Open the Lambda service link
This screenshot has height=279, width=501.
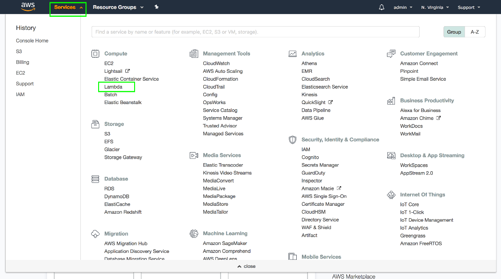[x=113, y=87]
